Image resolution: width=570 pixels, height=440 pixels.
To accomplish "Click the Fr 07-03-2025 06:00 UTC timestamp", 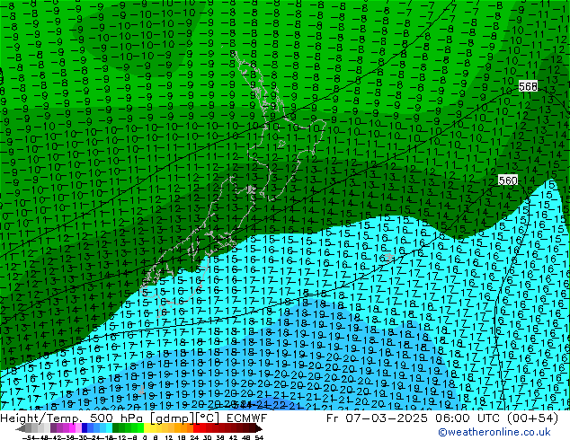I will point(442,418).
